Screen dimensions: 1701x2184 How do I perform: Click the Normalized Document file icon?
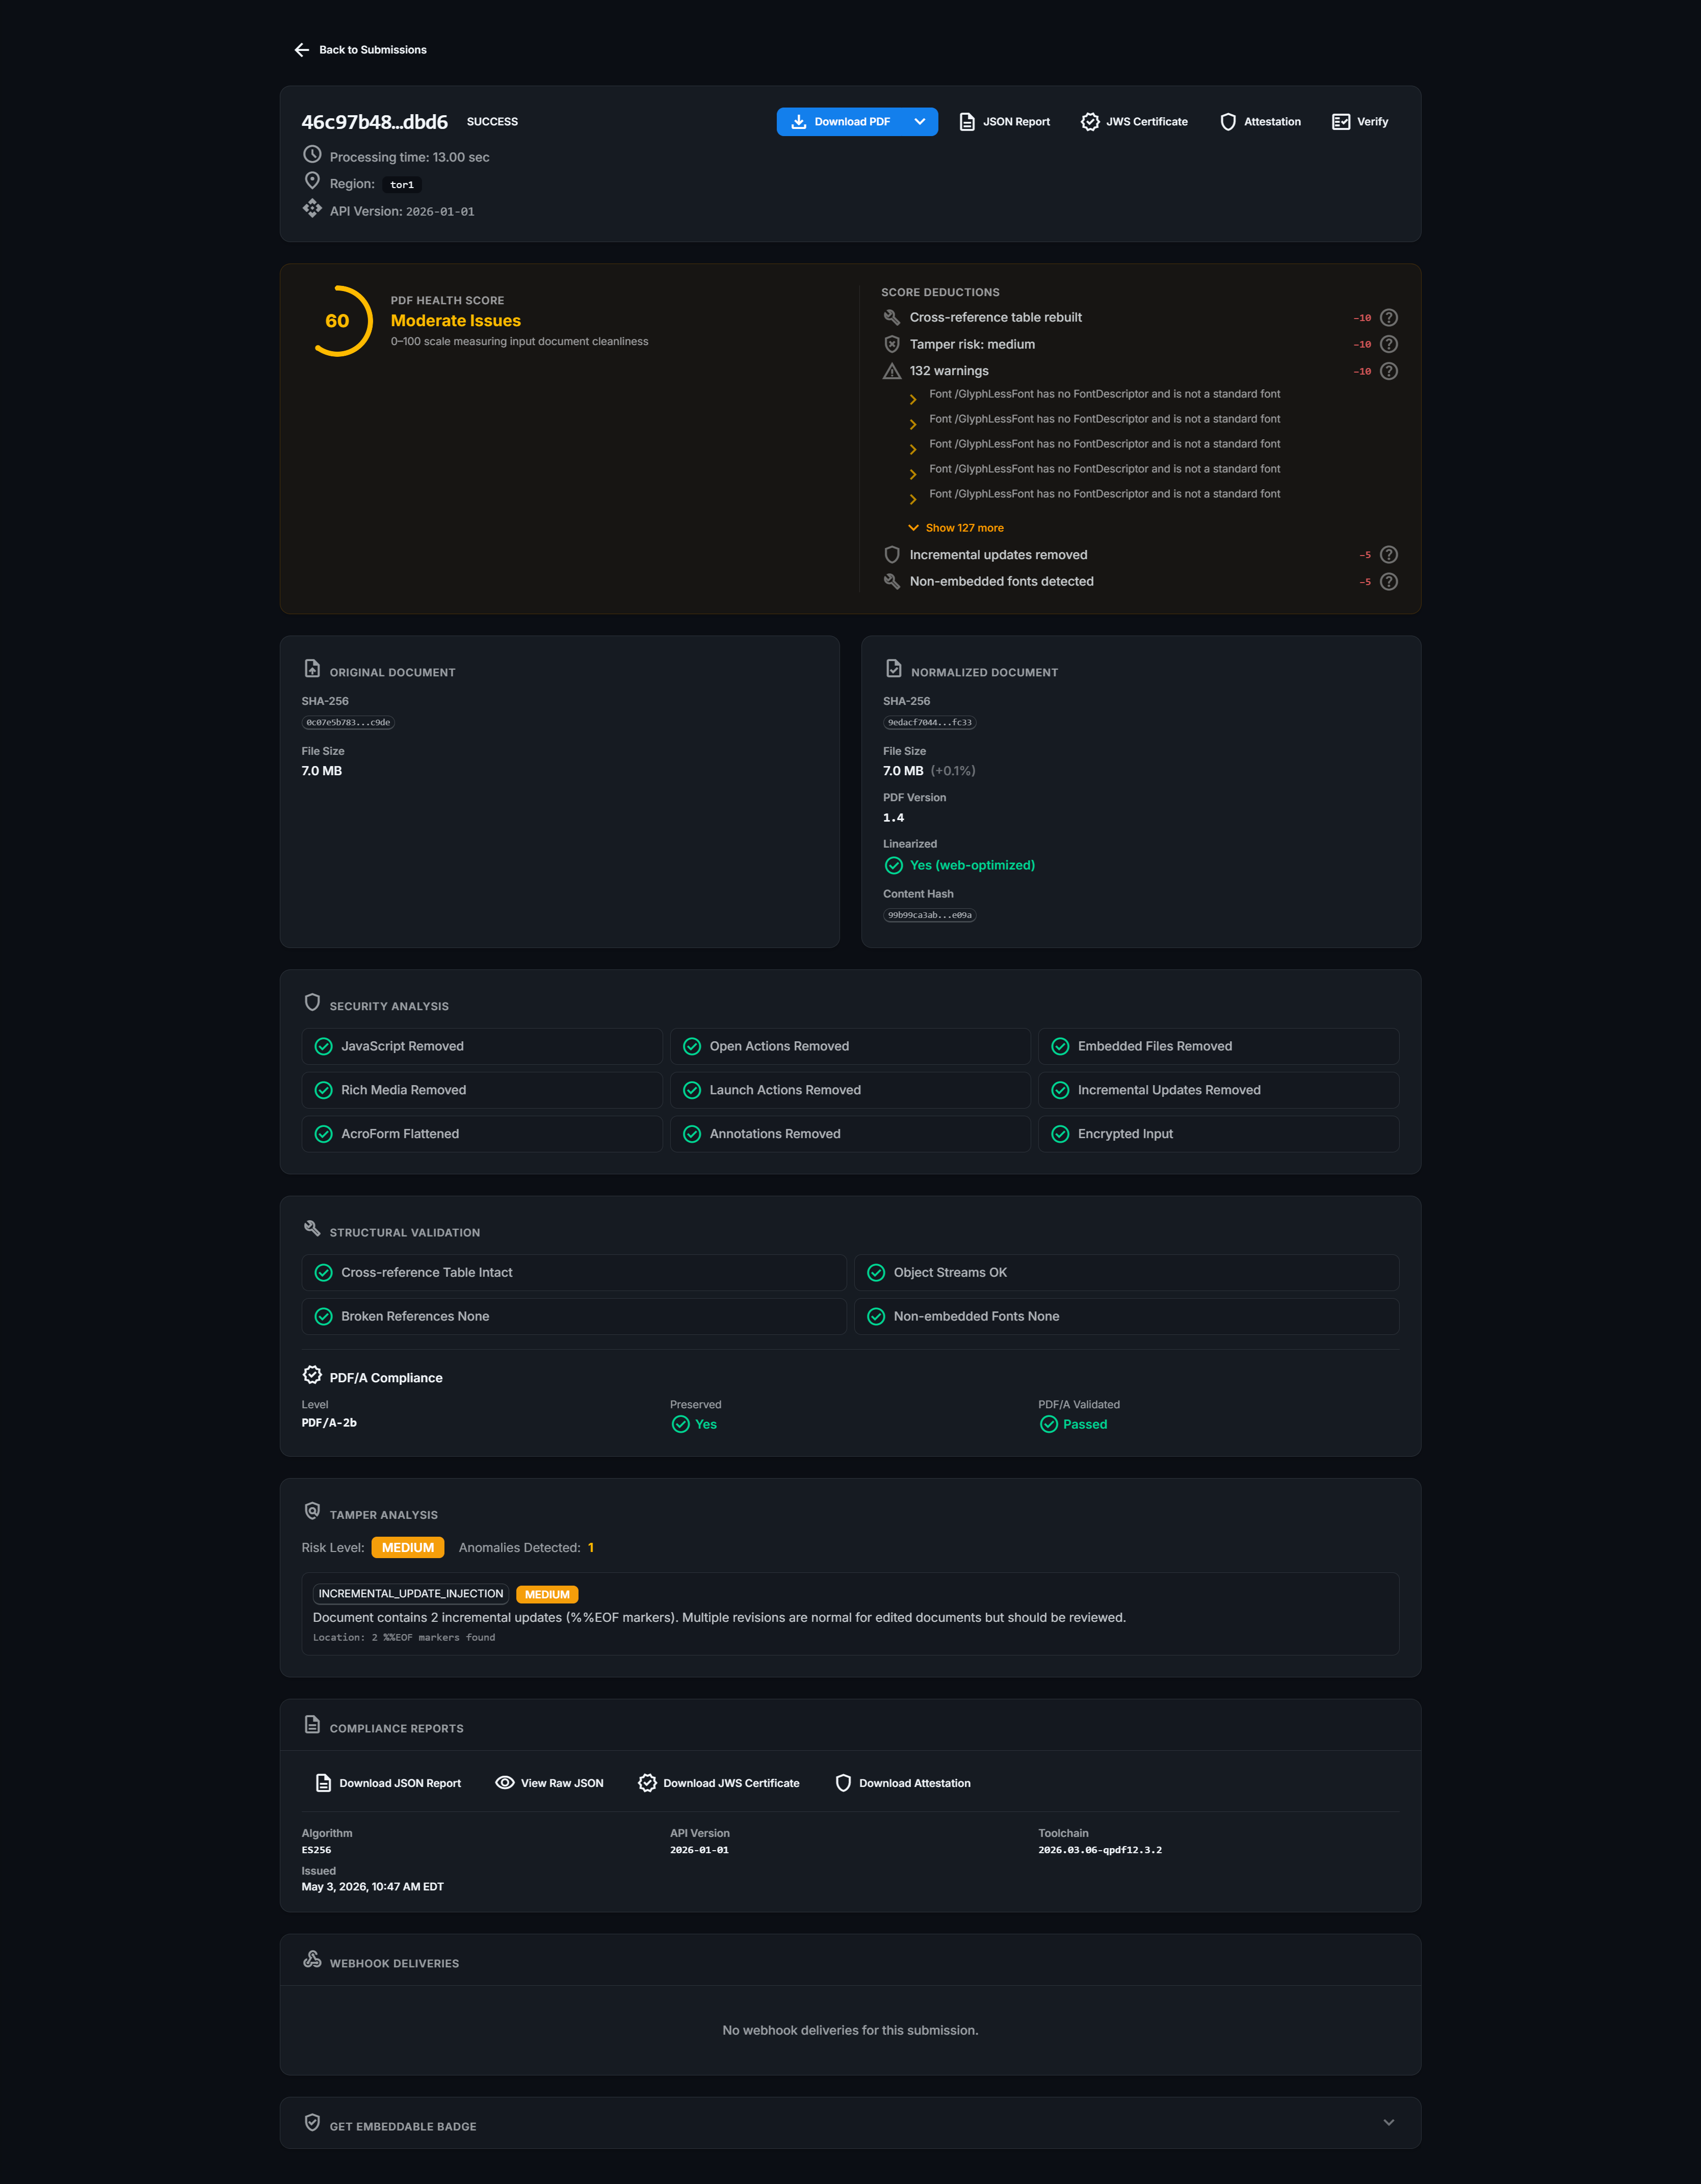pyautogui.click(x=893, y=669)
